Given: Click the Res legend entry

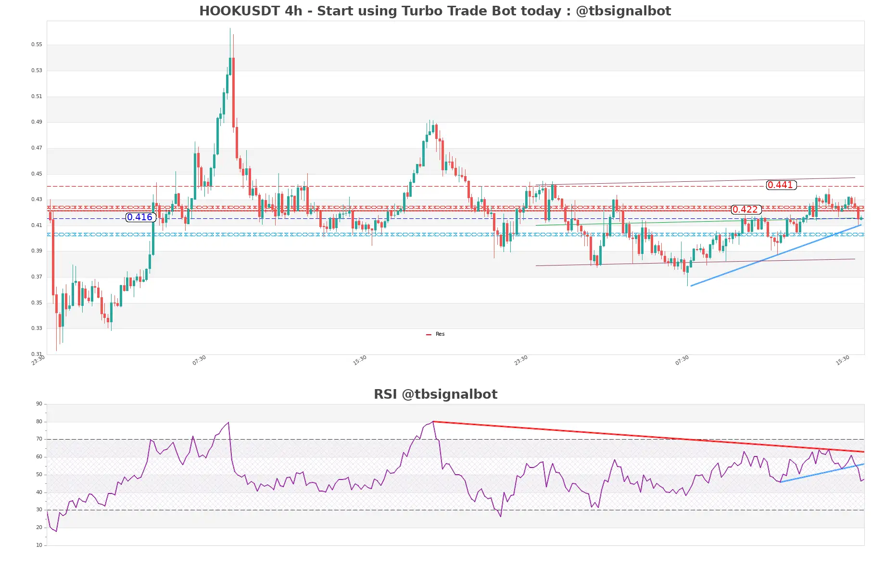Looking at the screenshot, I should [x=435, y=334].
